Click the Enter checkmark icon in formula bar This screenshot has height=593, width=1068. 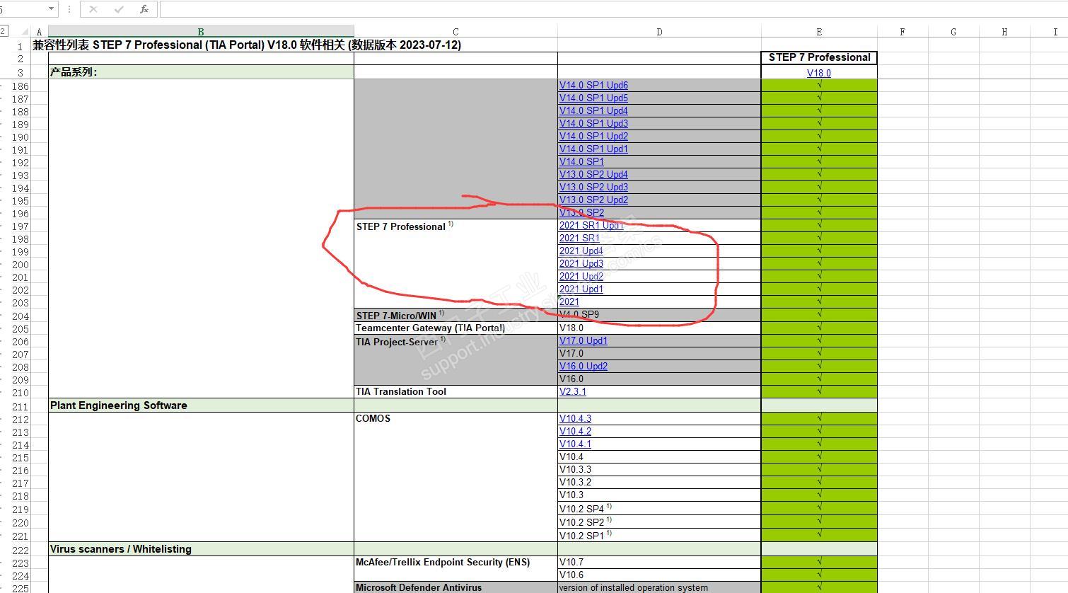click(x=119, y=9)
